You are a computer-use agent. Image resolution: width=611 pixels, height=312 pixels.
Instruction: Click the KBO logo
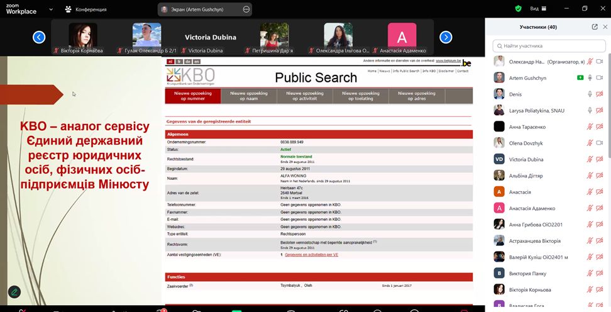click(190, 76)
